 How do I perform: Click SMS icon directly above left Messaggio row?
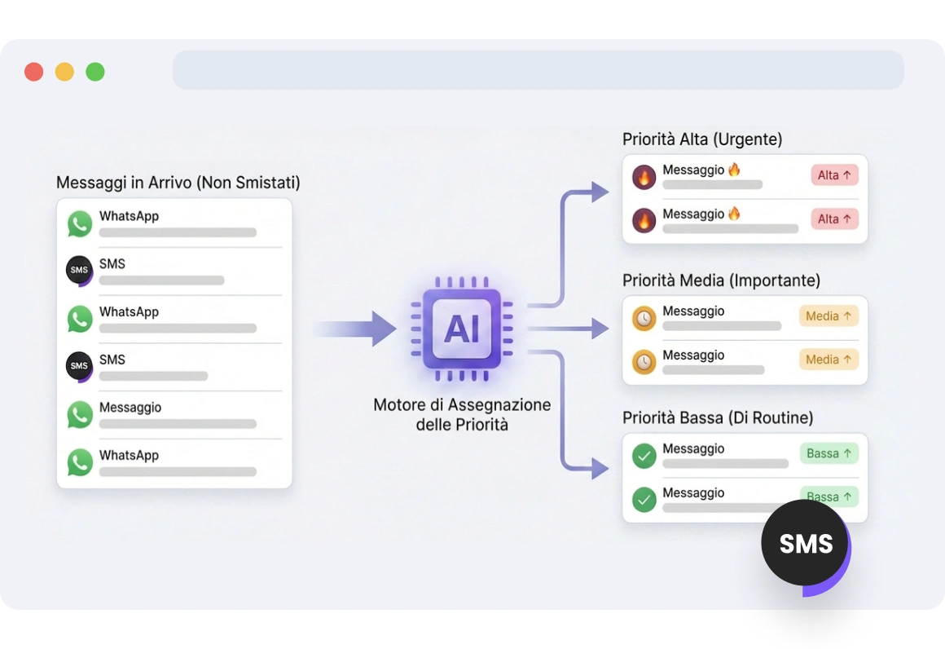80,366
